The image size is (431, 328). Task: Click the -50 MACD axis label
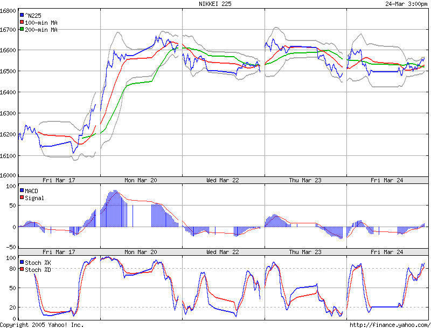(11, 247)
